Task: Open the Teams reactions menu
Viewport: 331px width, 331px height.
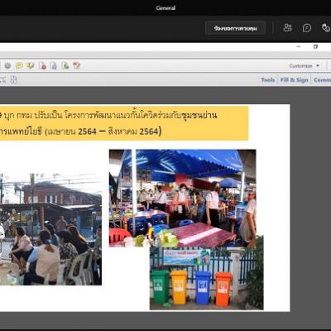Action: pyautogui.click(x=326, y=28)
